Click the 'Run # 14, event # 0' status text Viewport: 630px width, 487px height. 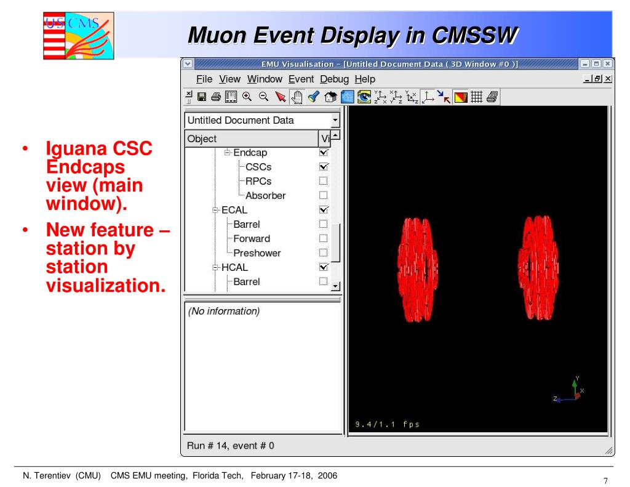(231, 446)
